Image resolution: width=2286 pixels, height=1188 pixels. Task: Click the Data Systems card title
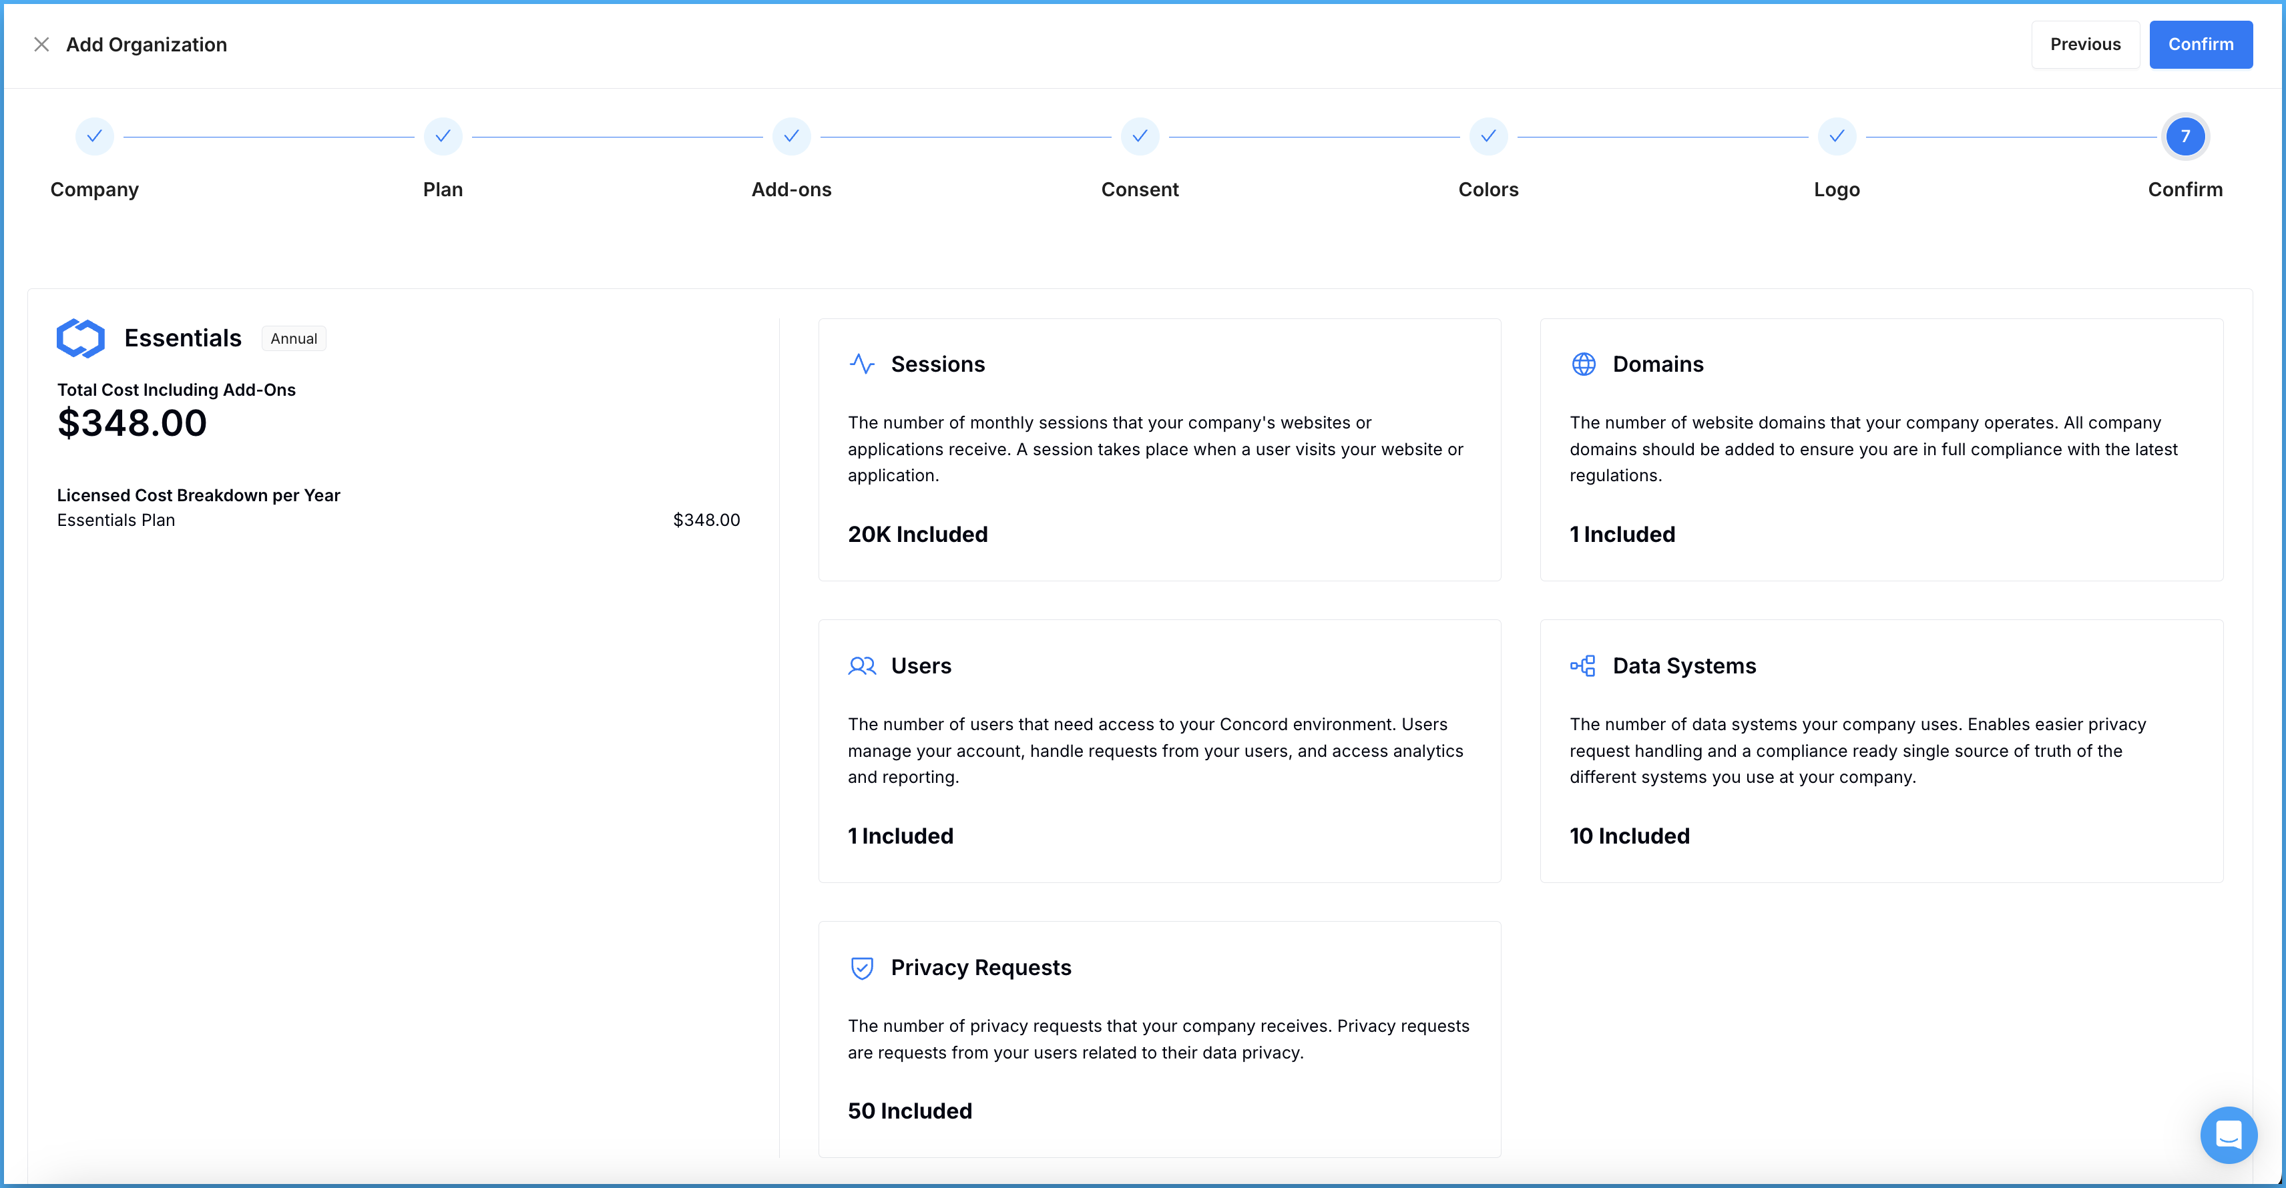pyautogui.click(x=1684, y=666)
